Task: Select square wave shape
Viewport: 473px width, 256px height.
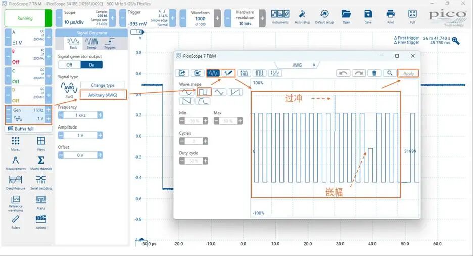Action: pos(204,92)
